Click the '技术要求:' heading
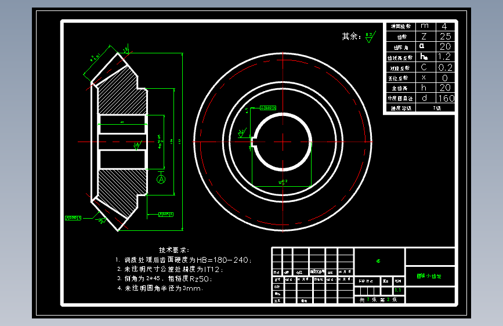 (x=174, y=250)
